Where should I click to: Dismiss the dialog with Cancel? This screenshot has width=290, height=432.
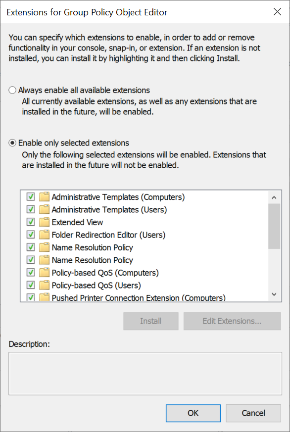[253, 413]
